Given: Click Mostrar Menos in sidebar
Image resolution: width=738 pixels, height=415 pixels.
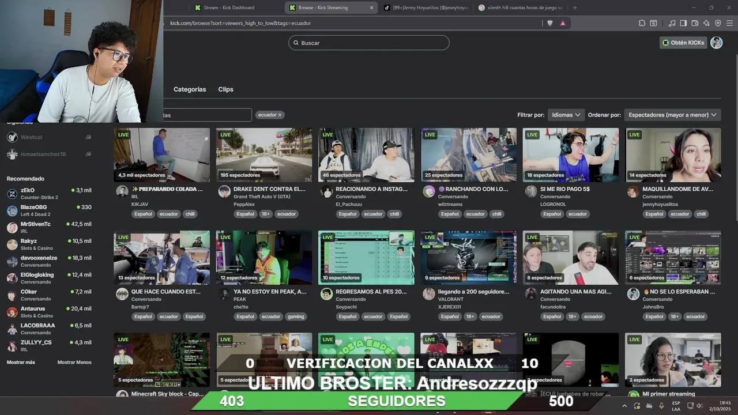Looking at the screenshot, I should 74,362.
